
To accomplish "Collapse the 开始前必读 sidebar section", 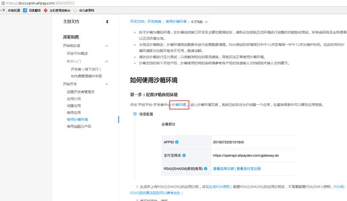I will [107, 46].
